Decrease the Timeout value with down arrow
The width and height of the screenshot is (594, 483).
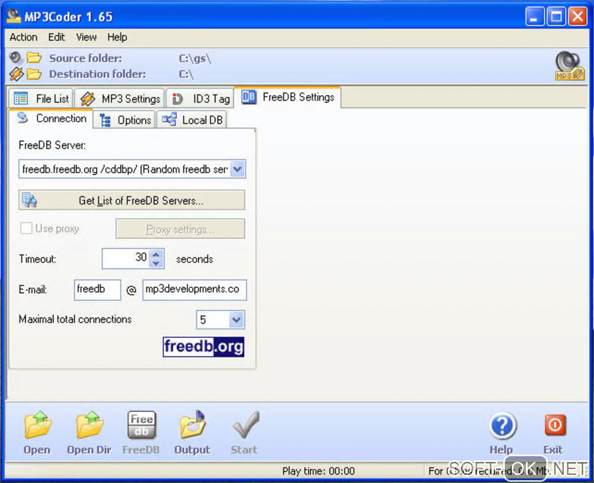point(156,263)
